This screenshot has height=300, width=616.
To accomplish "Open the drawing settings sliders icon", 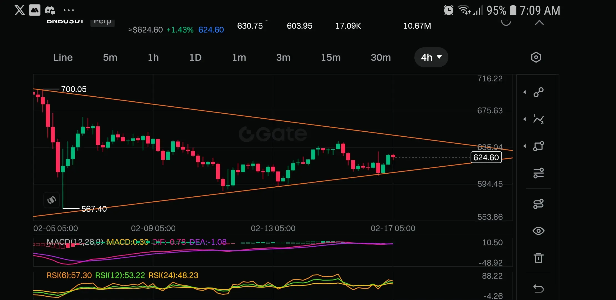I will 538,173.
